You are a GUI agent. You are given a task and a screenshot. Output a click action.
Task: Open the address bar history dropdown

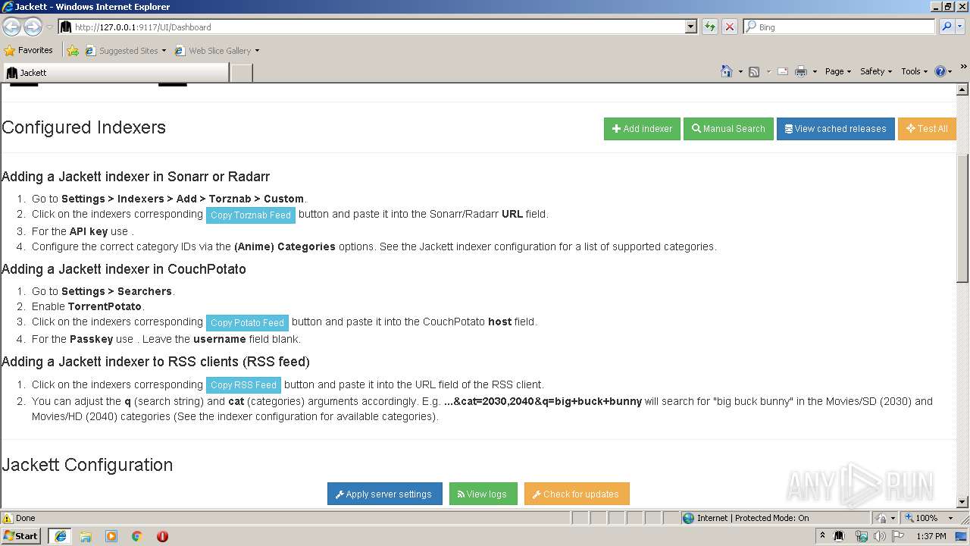click(690, 27)
